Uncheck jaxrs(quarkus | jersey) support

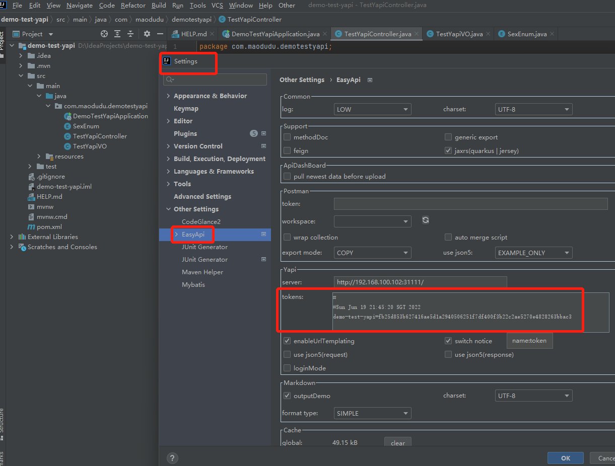pyautogui.click(x=448, y=150)
